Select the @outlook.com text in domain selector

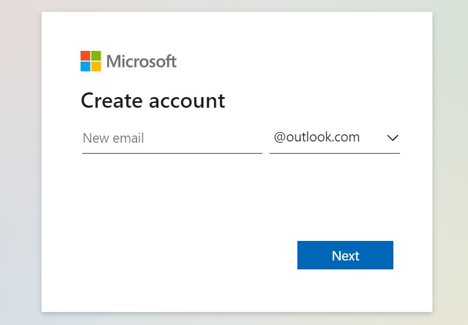(317, 137)
